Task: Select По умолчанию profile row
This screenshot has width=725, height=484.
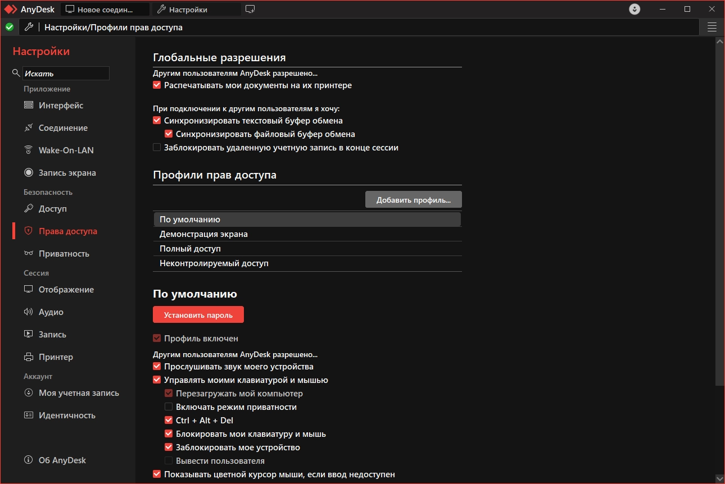Action: point(307,220)
